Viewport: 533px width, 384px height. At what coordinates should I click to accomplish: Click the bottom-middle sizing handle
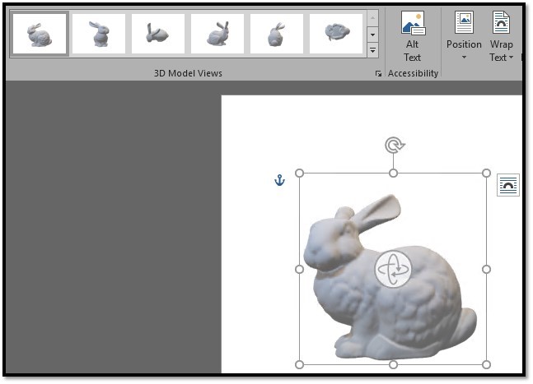click(393, 364)
